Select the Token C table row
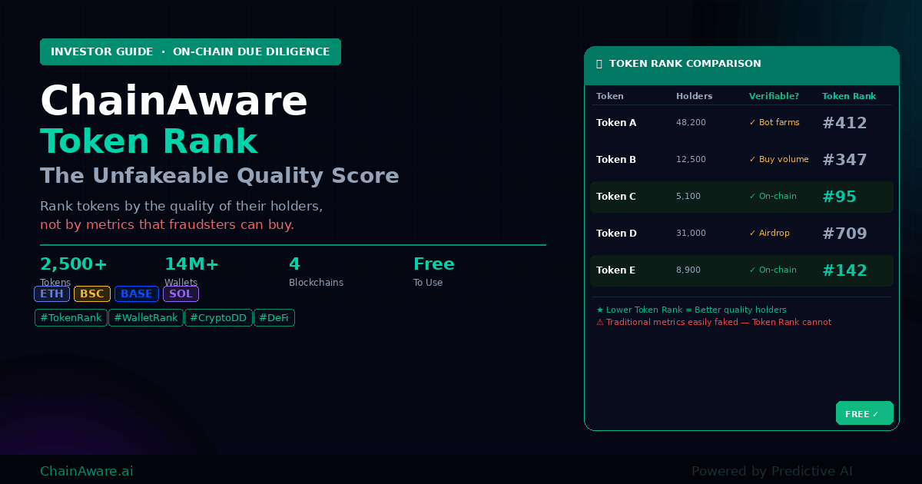922x484 pixels. click(741, 197)
